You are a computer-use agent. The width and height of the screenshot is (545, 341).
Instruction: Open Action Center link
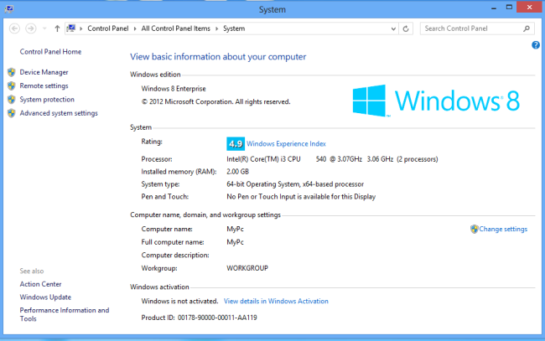click(x=40, y=284)
